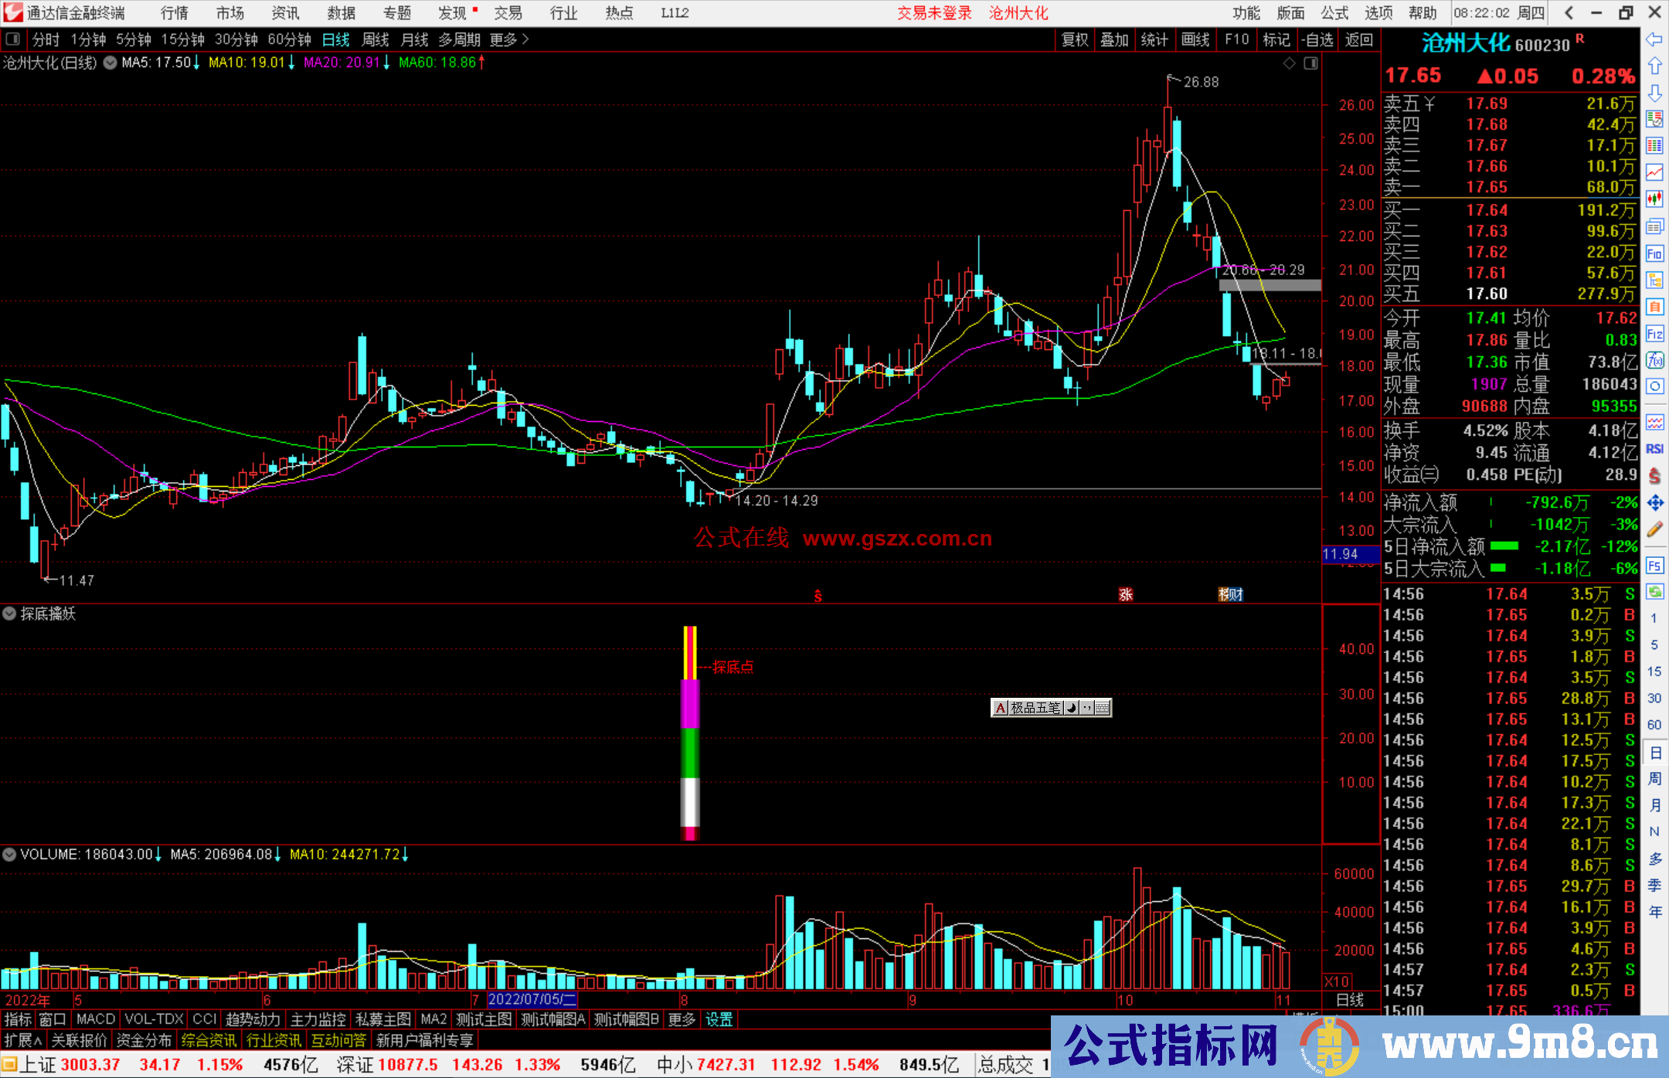Toggle the VOLUME panel circle button
Screen dimensions: 1669x1078
[9, 855]
